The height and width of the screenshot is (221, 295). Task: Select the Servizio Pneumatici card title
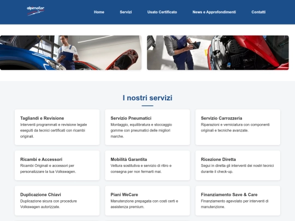click(131, 118)
